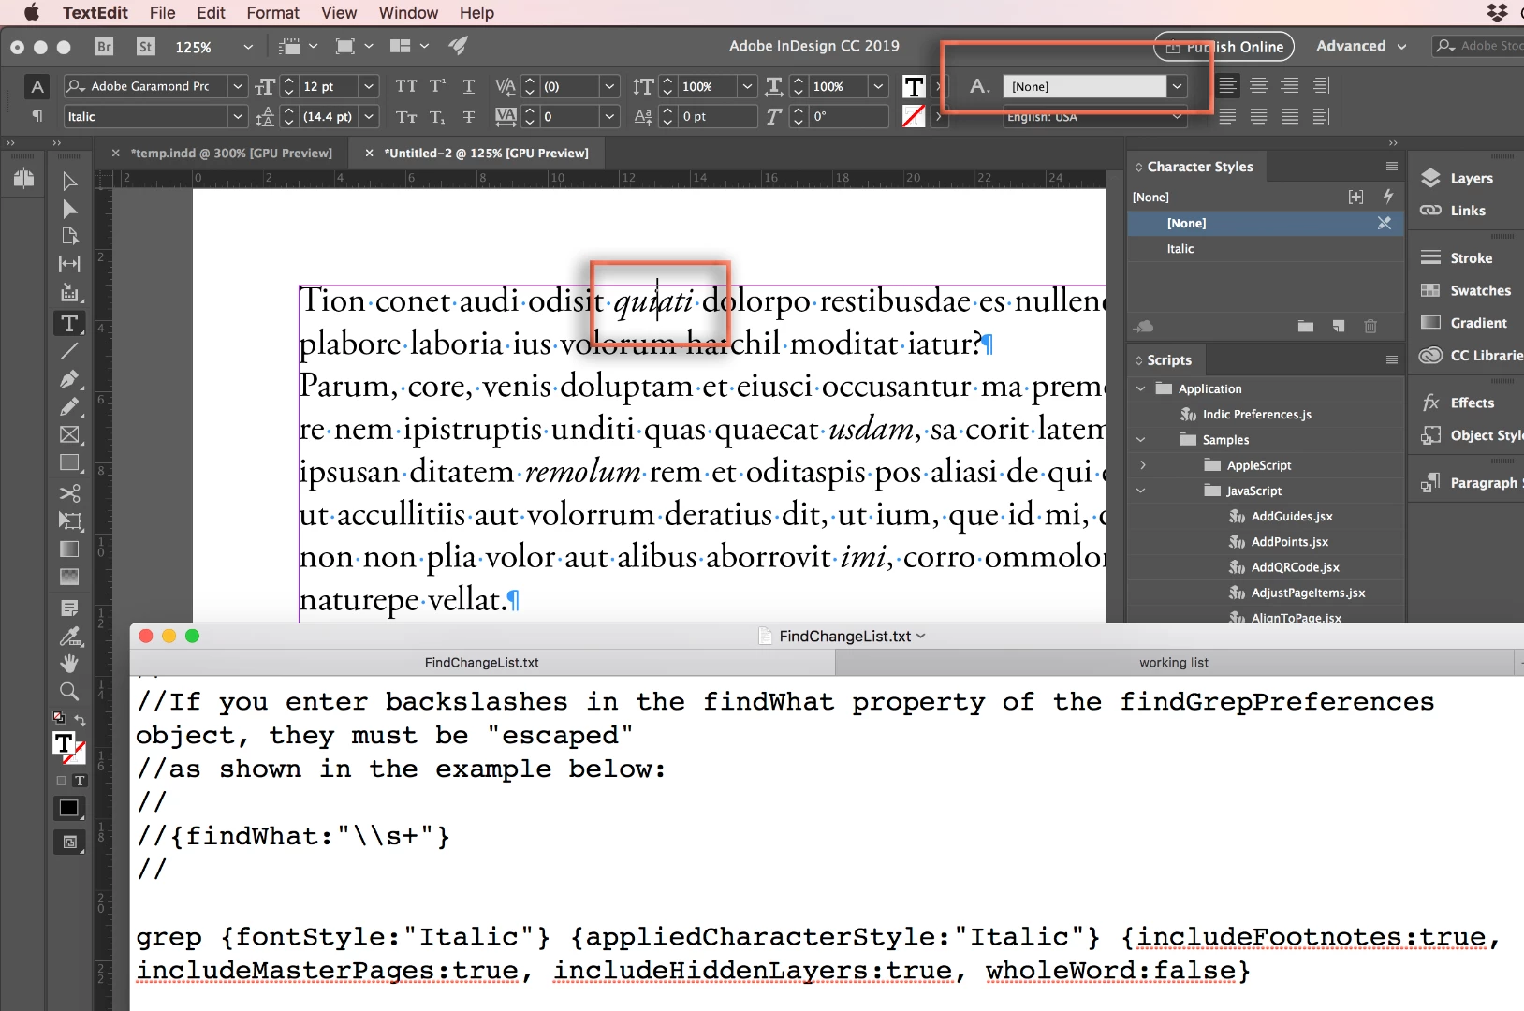The image size is (1524, 1011).
Task: Click the GPU performance rocket icon
Action: click(458, 46)
